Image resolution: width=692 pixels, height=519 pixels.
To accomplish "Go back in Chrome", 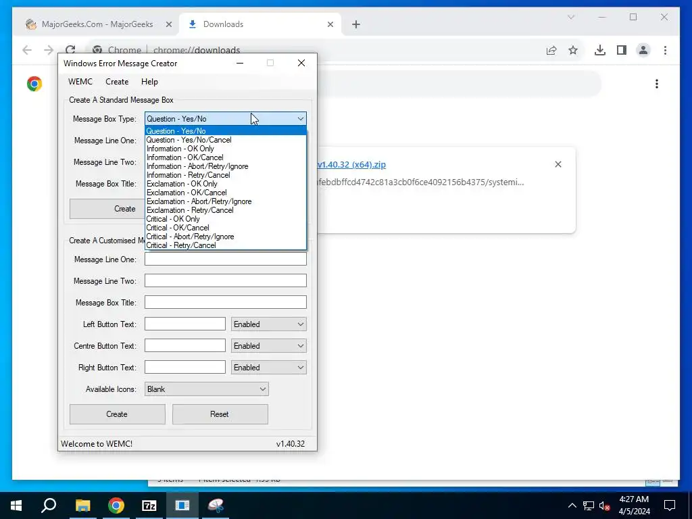I will [x=27, y=50].
